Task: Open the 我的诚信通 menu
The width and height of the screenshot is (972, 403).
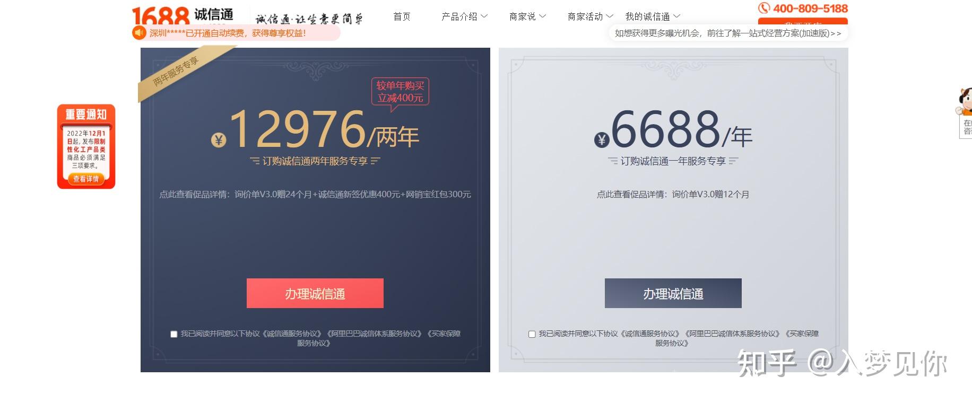Action: [x=652, y=16]
